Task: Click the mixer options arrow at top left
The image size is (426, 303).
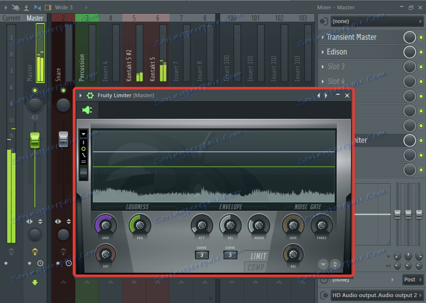Action: 6,7
